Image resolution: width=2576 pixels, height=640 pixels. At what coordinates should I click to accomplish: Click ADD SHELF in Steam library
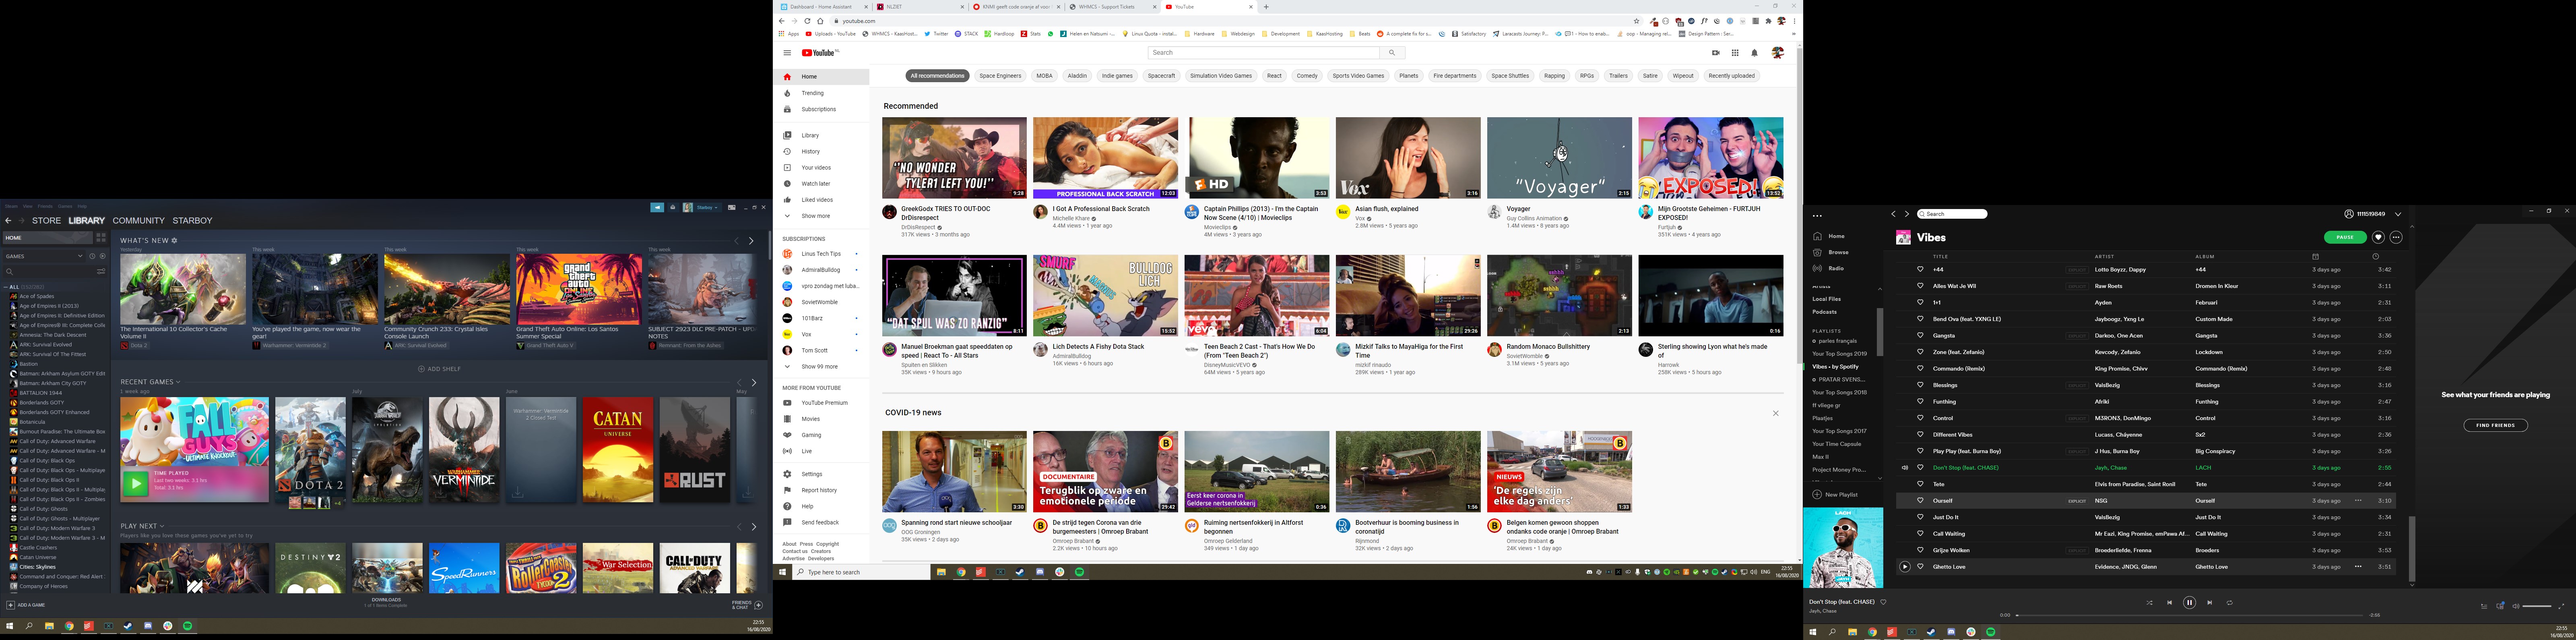[x=439, y=369]
